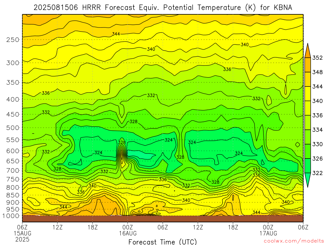Click the 250 pressure level label
327x245 pixels.
coord(13,40)
